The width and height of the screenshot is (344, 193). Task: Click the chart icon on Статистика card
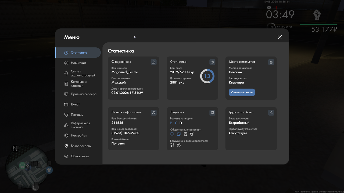click(x=212, y=62)
